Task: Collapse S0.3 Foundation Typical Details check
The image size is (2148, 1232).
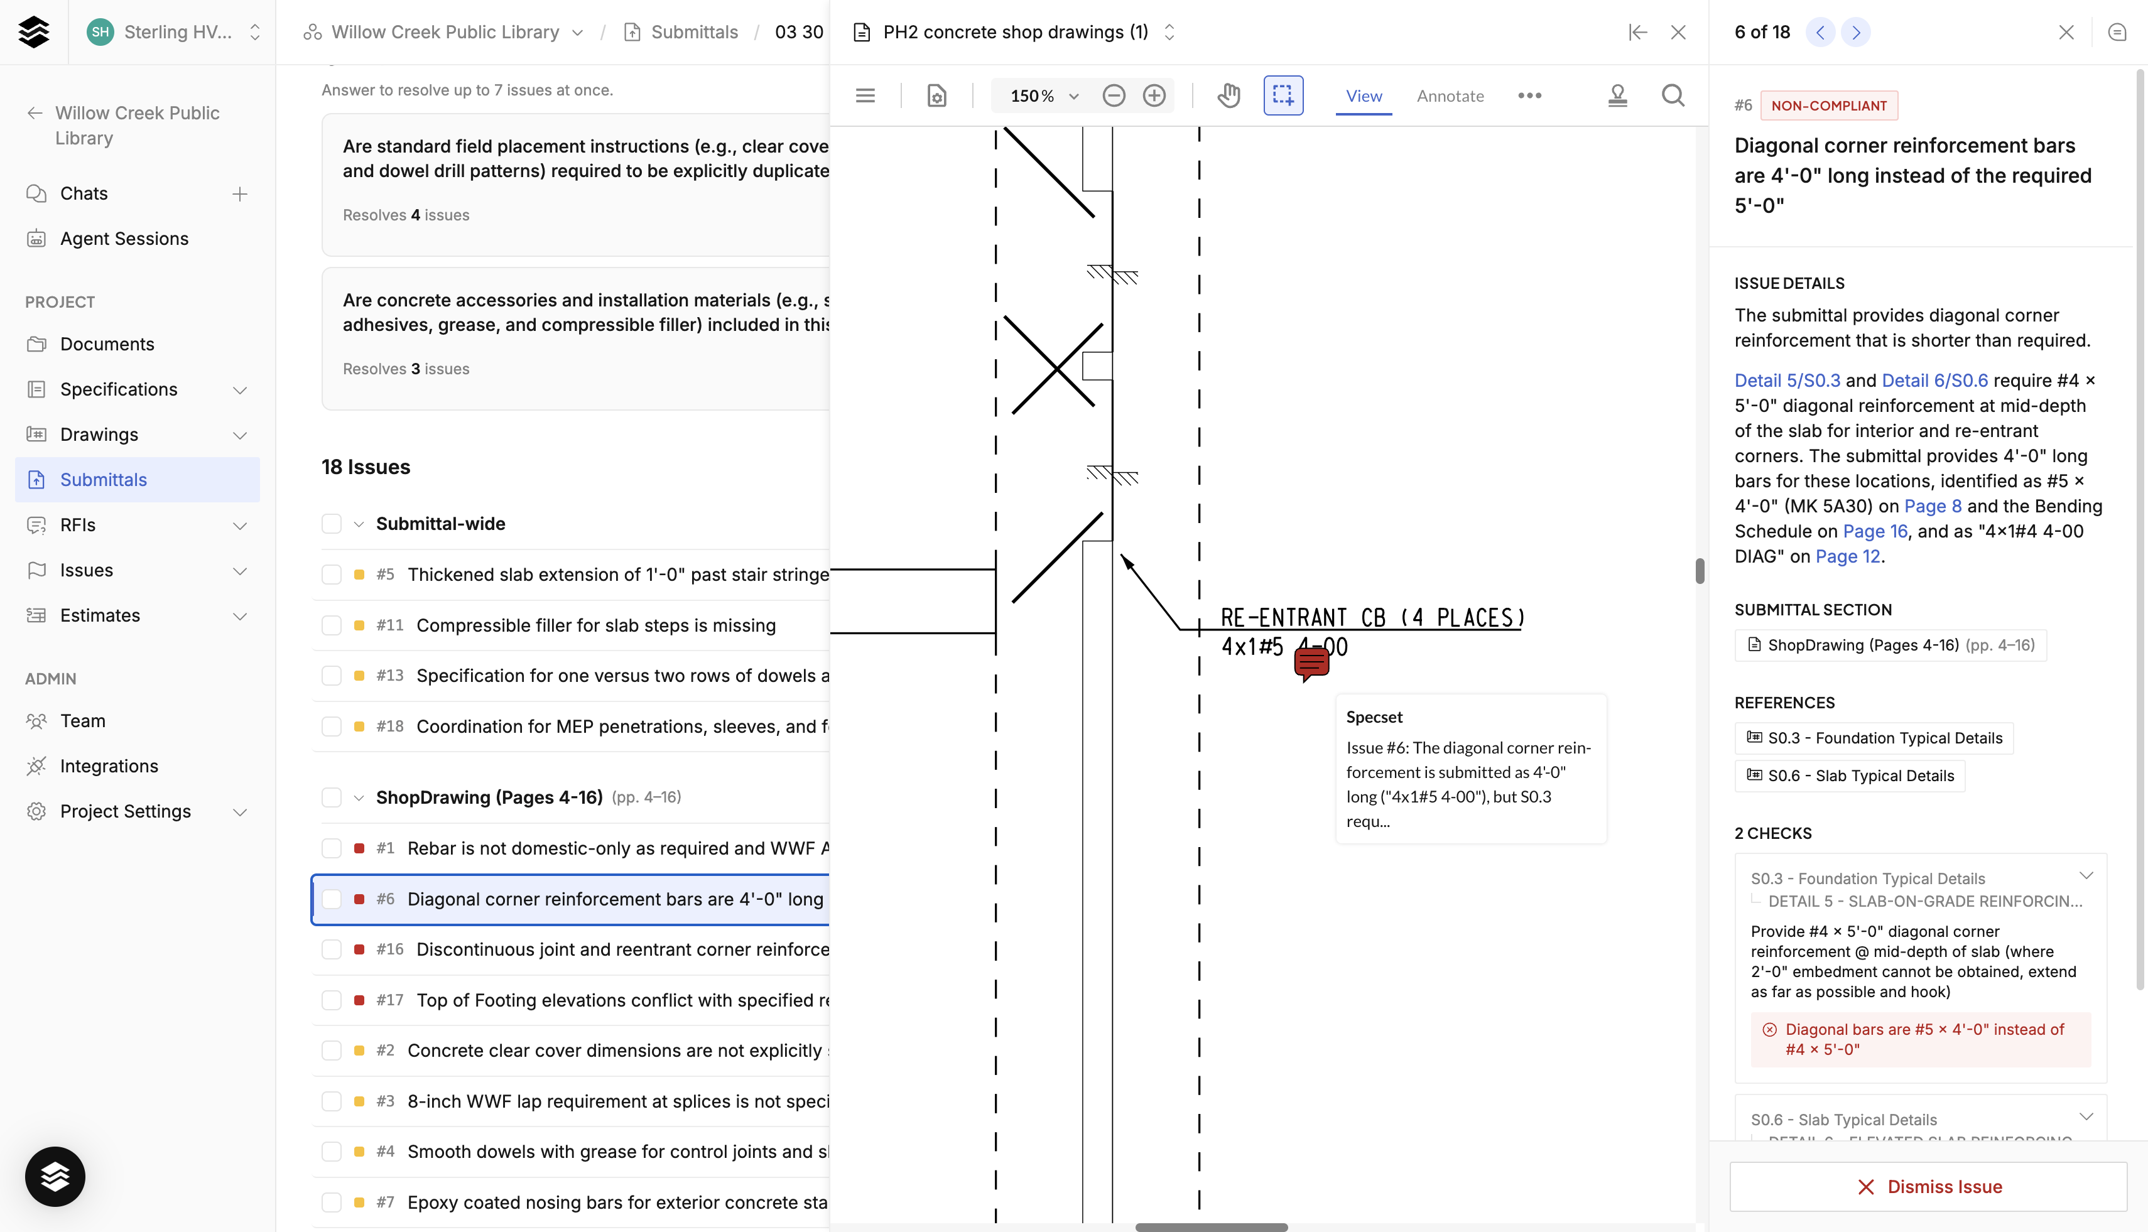Action: pos(2085,877)
